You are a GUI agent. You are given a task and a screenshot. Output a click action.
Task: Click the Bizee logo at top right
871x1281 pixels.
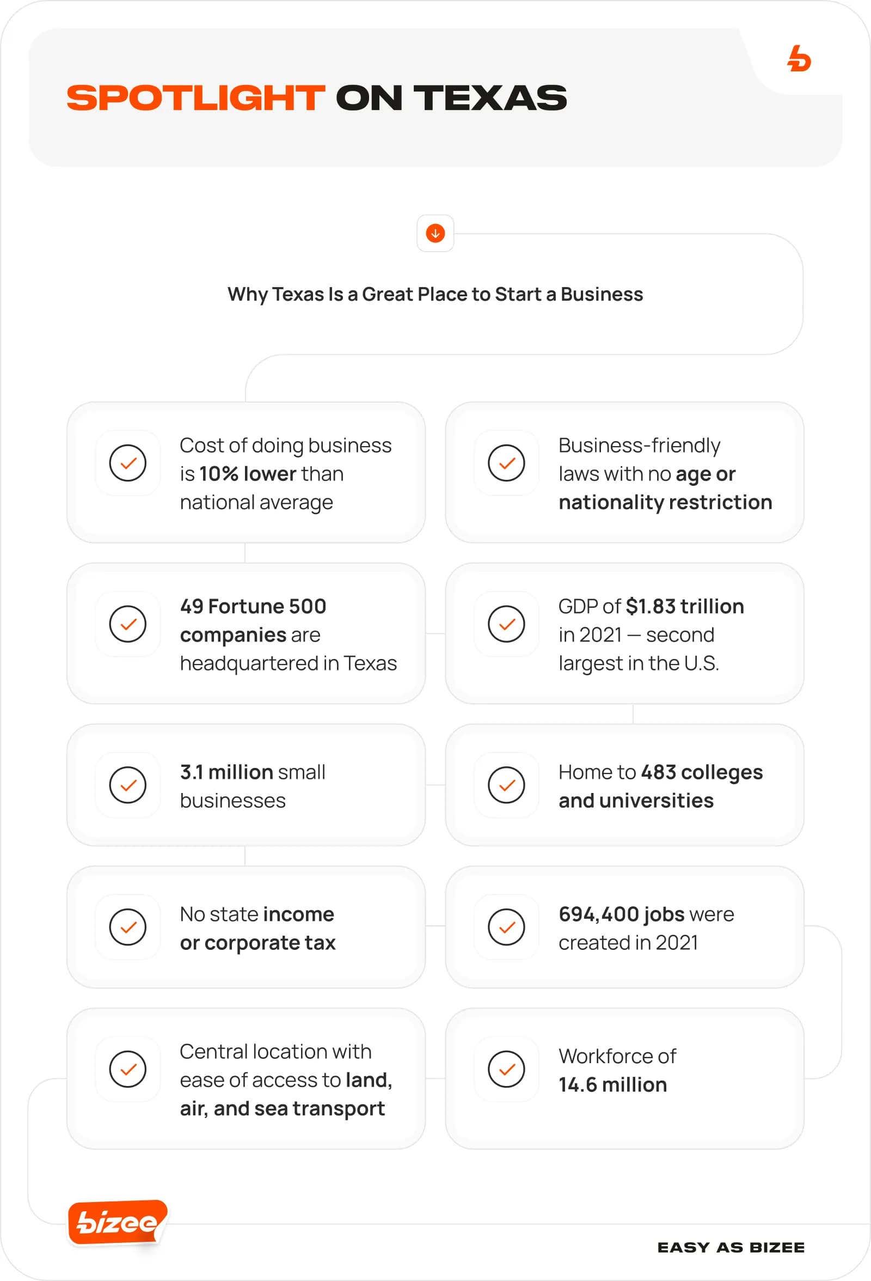click(799, 58)
